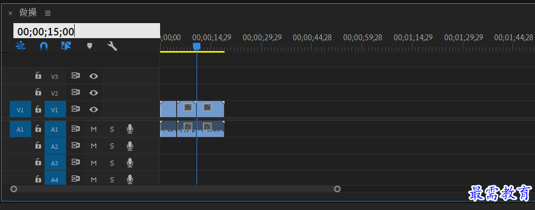Toggle Linked Selection icon

click(66, 46)
